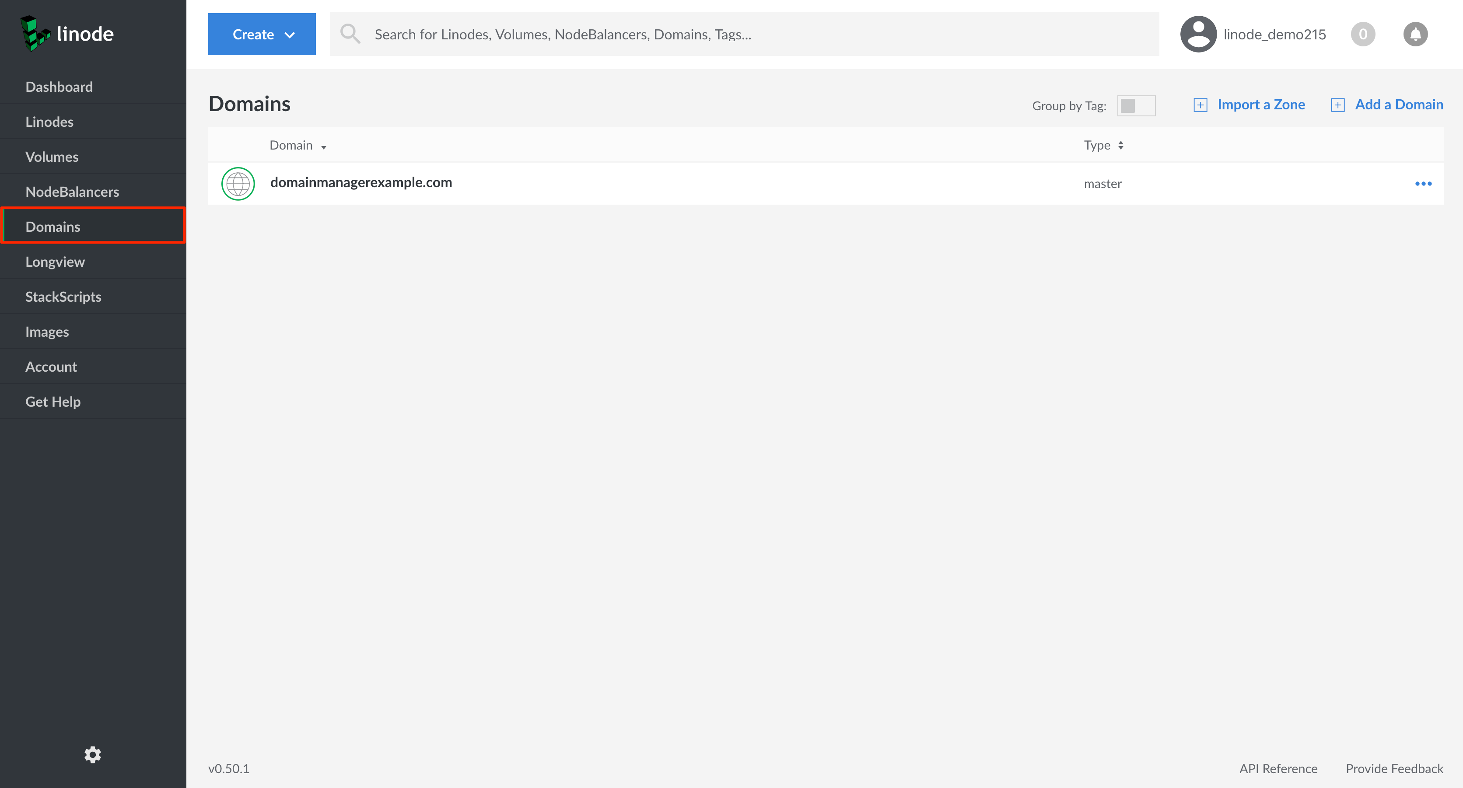Viewport: 1463px width, 788px height.
Task: Click the Add a Domain link
Action: [x=1399, y=105]
